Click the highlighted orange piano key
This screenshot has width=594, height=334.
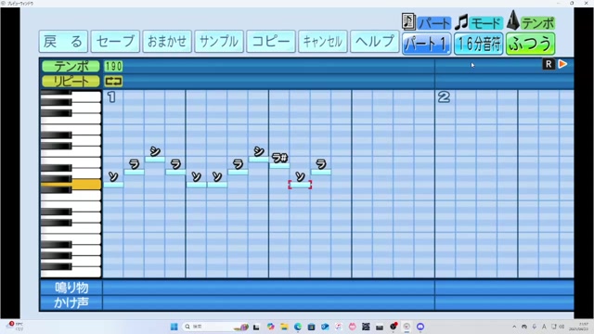(x=71, y=185)
